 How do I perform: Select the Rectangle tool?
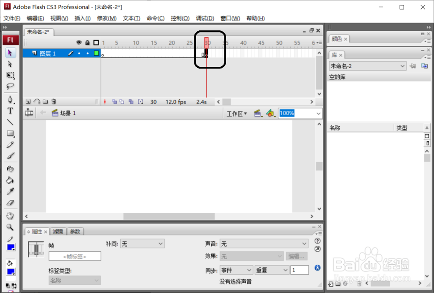pos(10,133)
